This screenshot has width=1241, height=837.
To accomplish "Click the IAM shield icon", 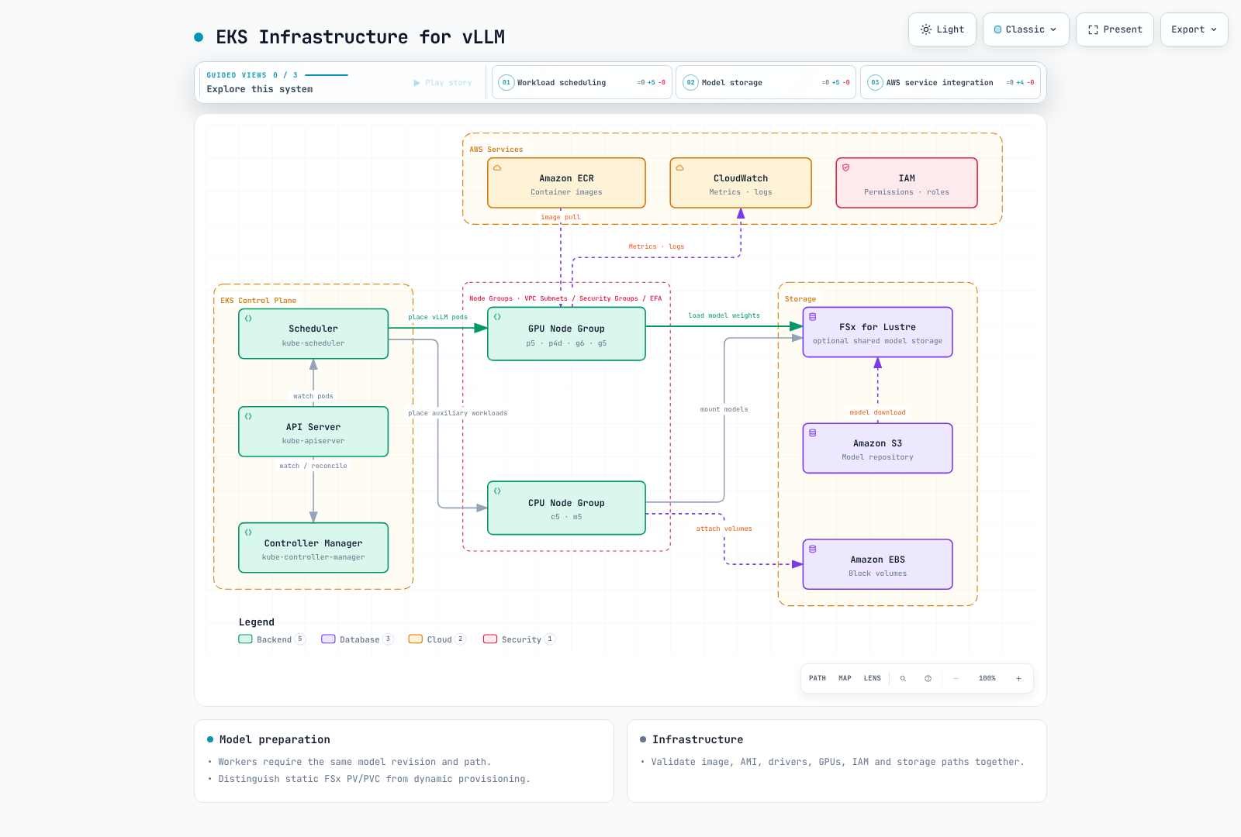I will (x=845, y=167).
